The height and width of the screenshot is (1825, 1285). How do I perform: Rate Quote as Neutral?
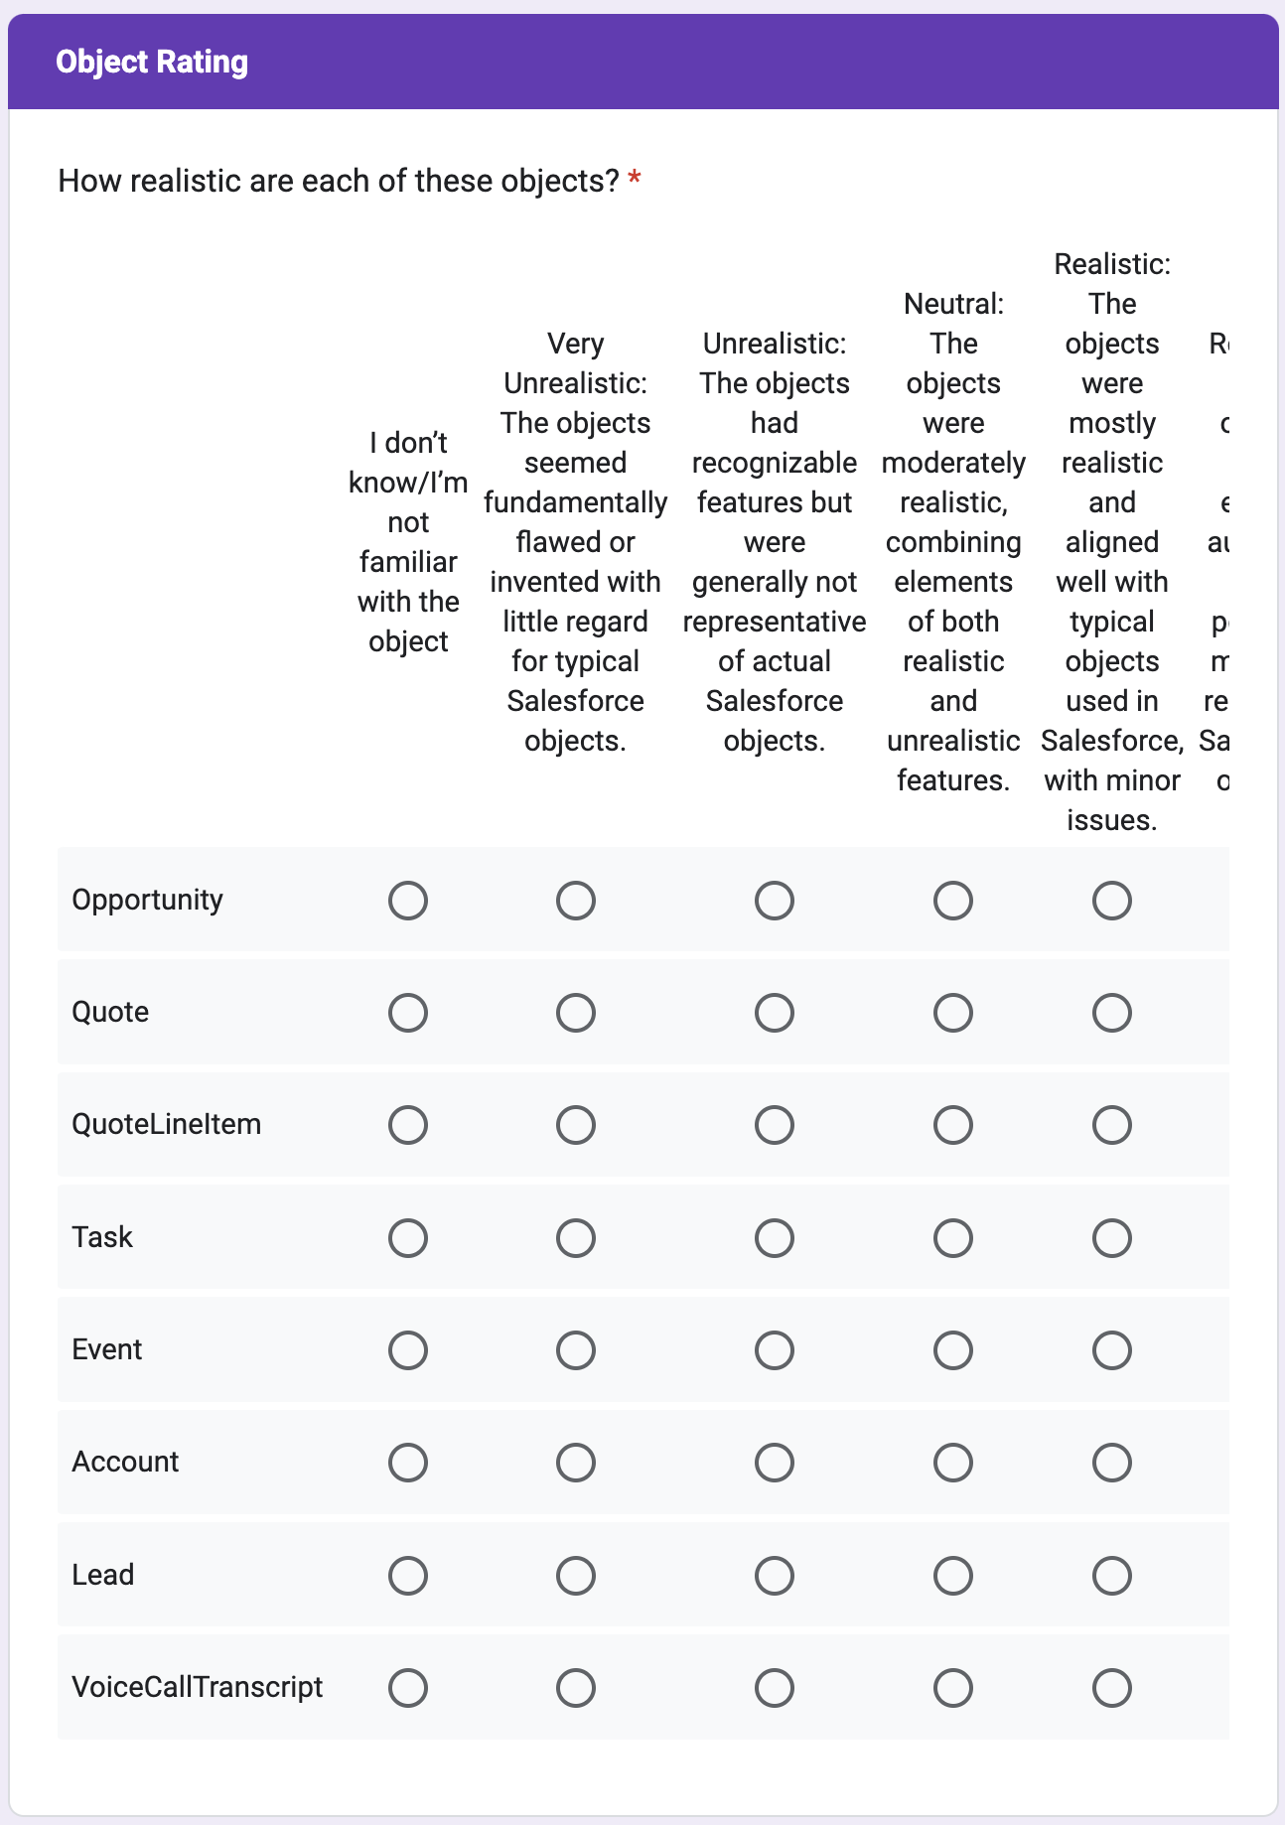coord(952,1013)
